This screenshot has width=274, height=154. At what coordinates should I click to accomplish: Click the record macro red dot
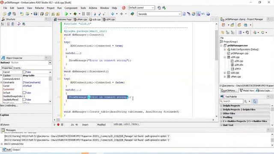point(58,124)
